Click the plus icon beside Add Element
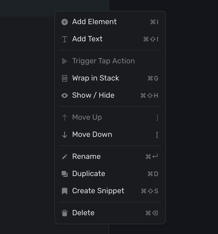This screenshot has width=218, height=234. click(x=65, y=22)
